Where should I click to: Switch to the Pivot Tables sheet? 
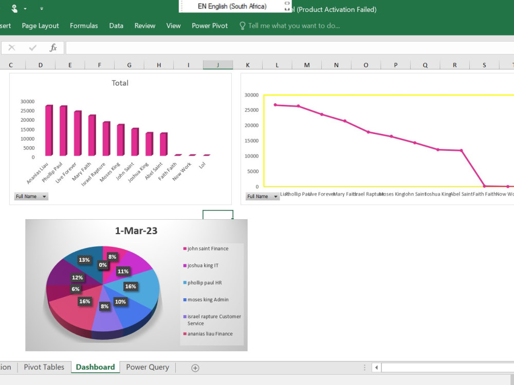click(x=44, y=367)
